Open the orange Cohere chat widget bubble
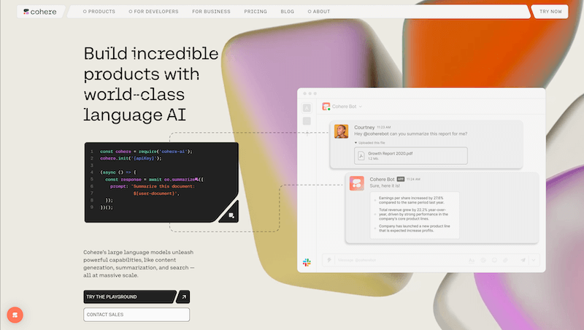Screen dimensions: 584x330 pos(15,315)
